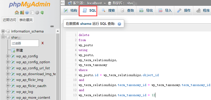Screen dimensions: 211x100
Task: Click table icon of wp_ap_log
Action: 13,92
